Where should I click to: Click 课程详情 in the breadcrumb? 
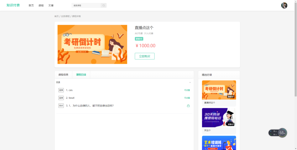click(x=76, y=16)
